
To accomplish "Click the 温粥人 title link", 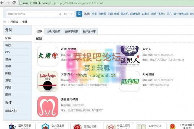I will click(147, 49).
